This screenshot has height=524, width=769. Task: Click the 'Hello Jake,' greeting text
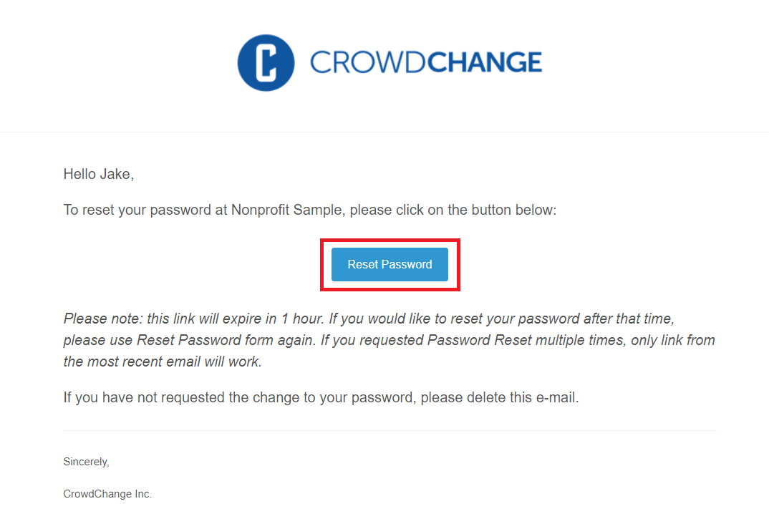tap(98, 174)
